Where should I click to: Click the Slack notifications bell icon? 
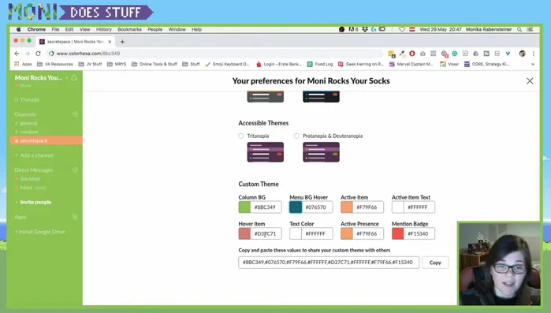[x=74, y=77]
